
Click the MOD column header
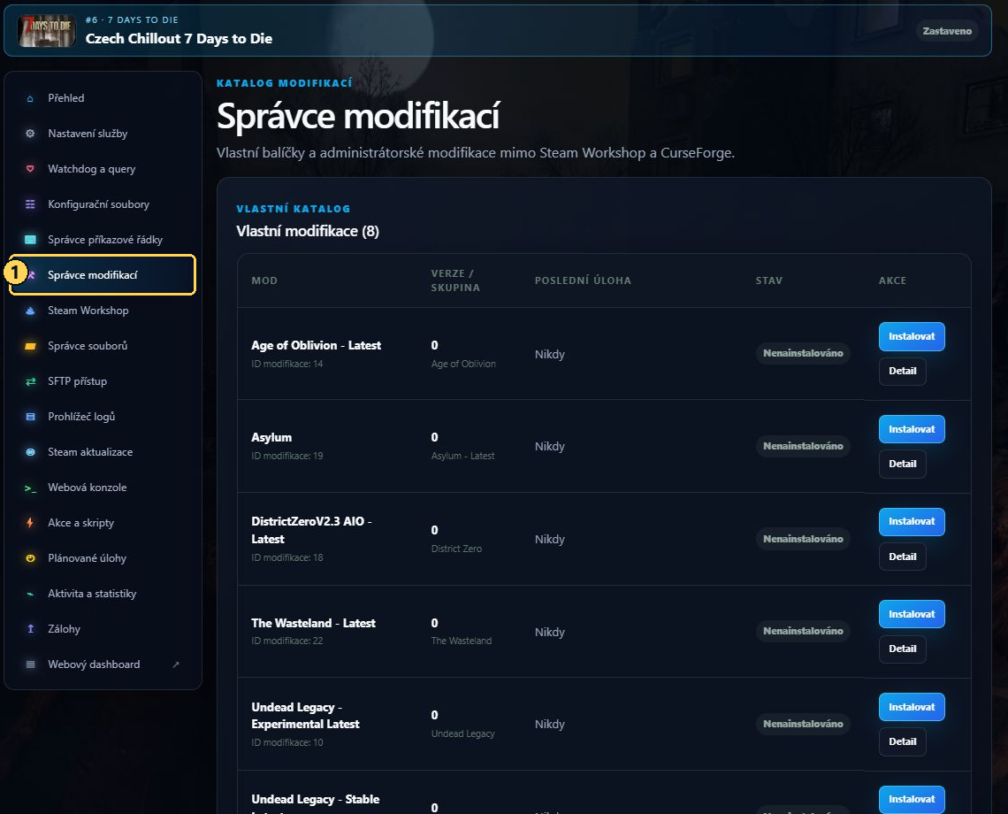(264, 280)
